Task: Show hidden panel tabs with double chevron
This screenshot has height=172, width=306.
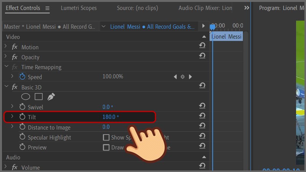Action: [247, 8]
